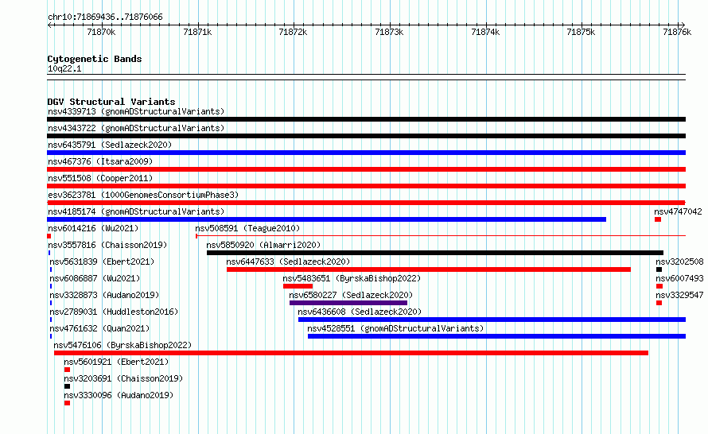Click nsv4185174 gnomADStructuralVariants label
This screenshot has height=434, width=708.
tap(136, 211)
